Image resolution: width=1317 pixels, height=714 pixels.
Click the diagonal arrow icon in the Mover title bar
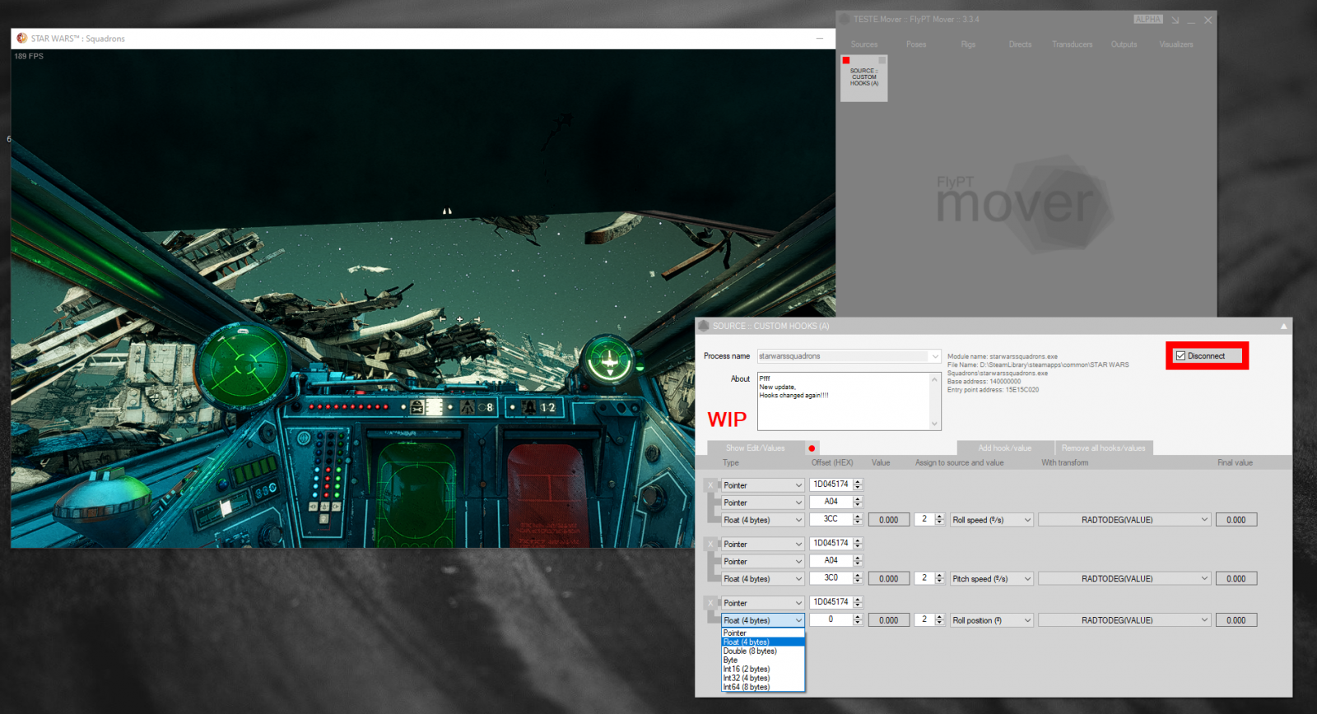point(1175,20)
